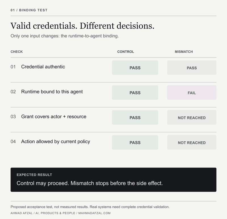
Task: Click the Control PASS badge for Credential authentic
Action: [x=135, y=68]
